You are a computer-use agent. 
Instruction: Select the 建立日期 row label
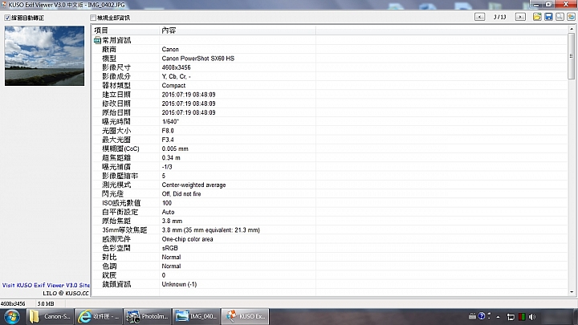coord(116,95)
